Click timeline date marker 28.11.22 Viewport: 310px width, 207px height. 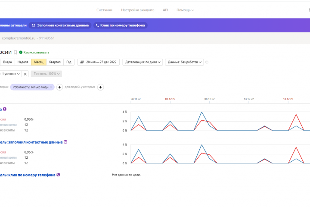click(136, 99)
